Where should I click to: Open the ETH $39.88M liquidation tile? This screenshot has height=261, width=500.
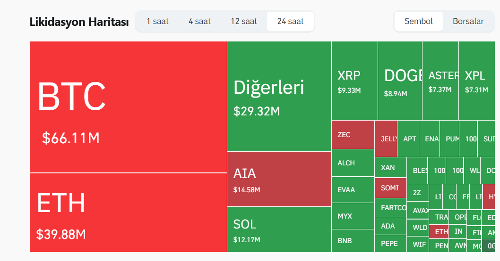(x=128, y=212)
